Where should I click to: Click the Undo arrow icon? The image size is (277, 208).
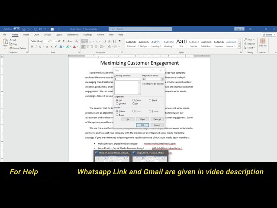[29, 29]
